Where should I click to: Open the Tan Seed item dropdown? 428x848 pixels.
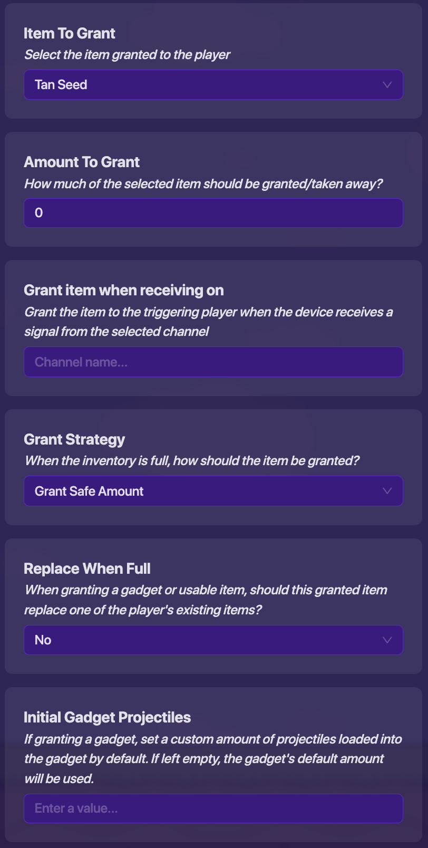[213, 85]
